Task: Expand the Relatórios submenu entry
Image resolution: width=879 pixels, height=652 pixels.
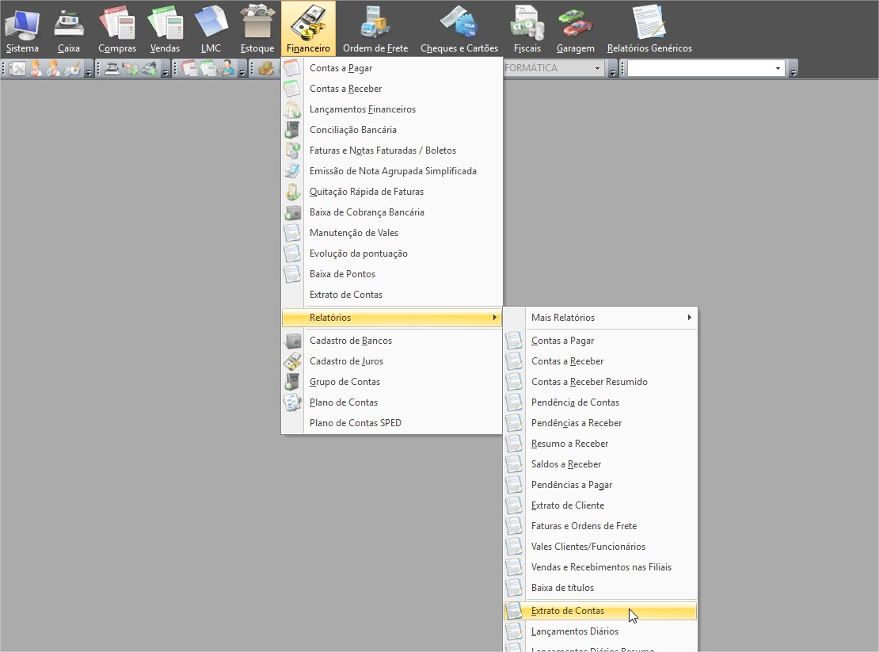Action: [x=392, y=318]
